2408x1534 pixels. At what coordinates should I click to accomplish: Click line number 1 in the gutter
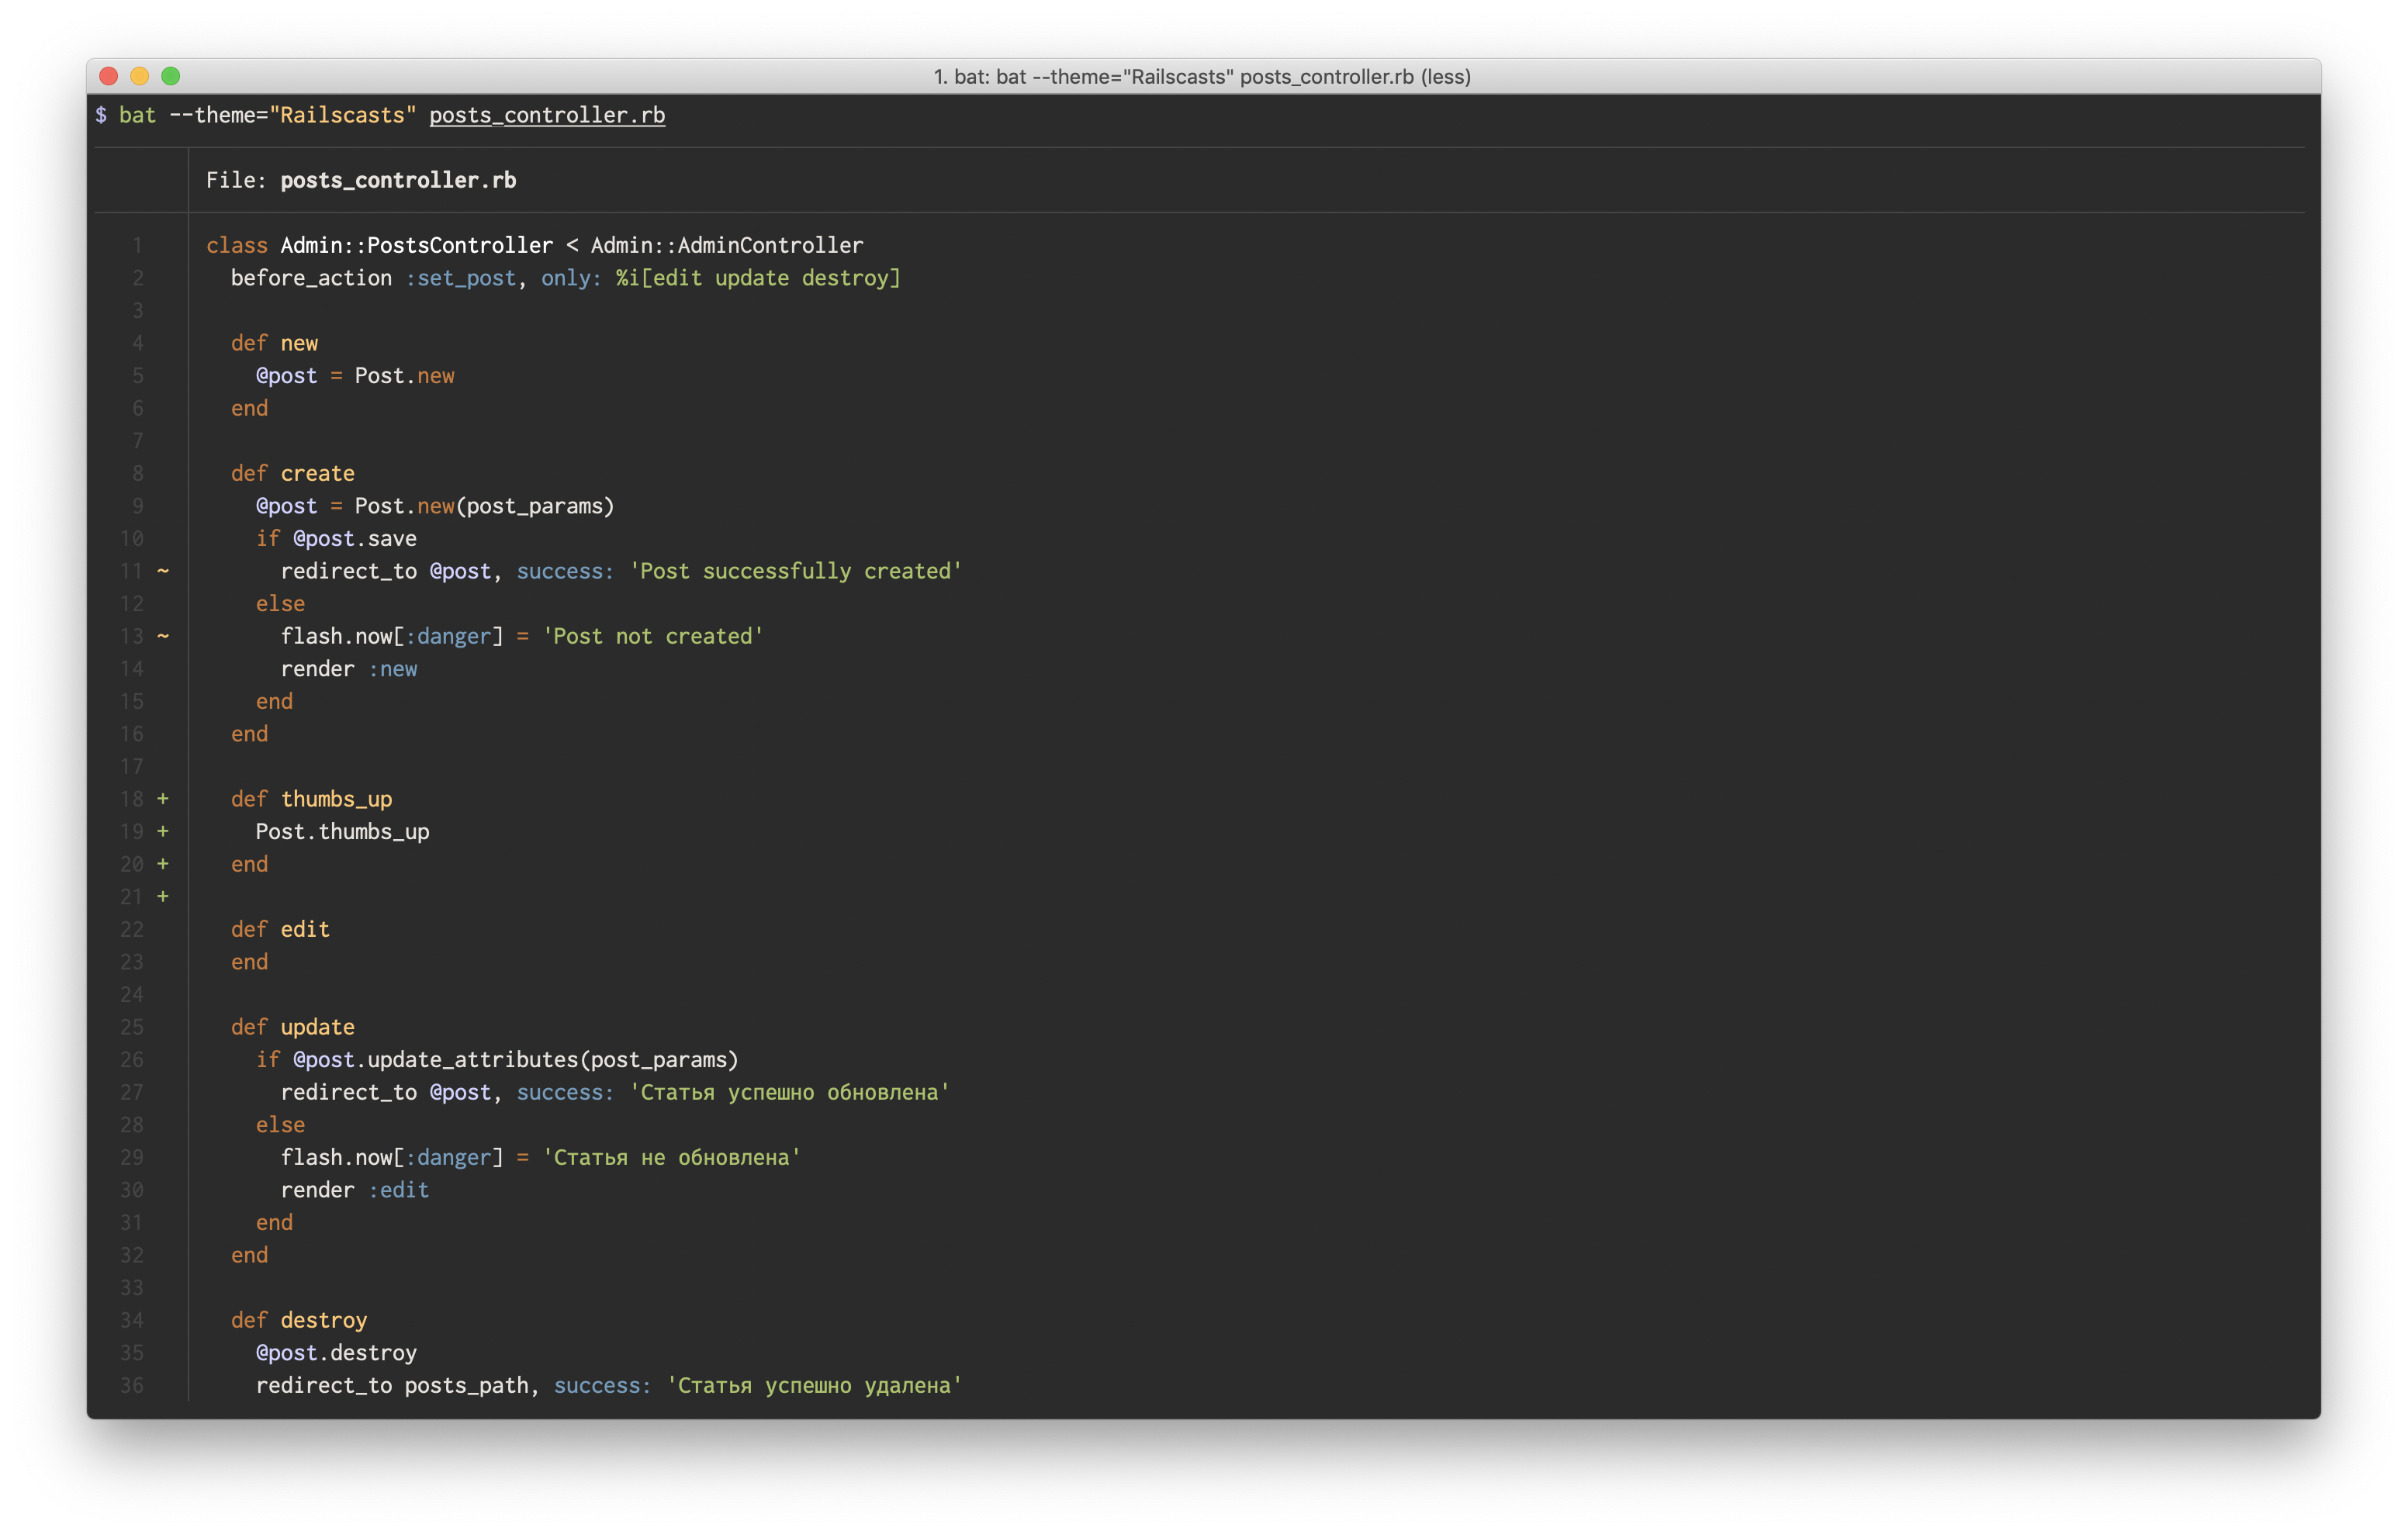[137, 245]
